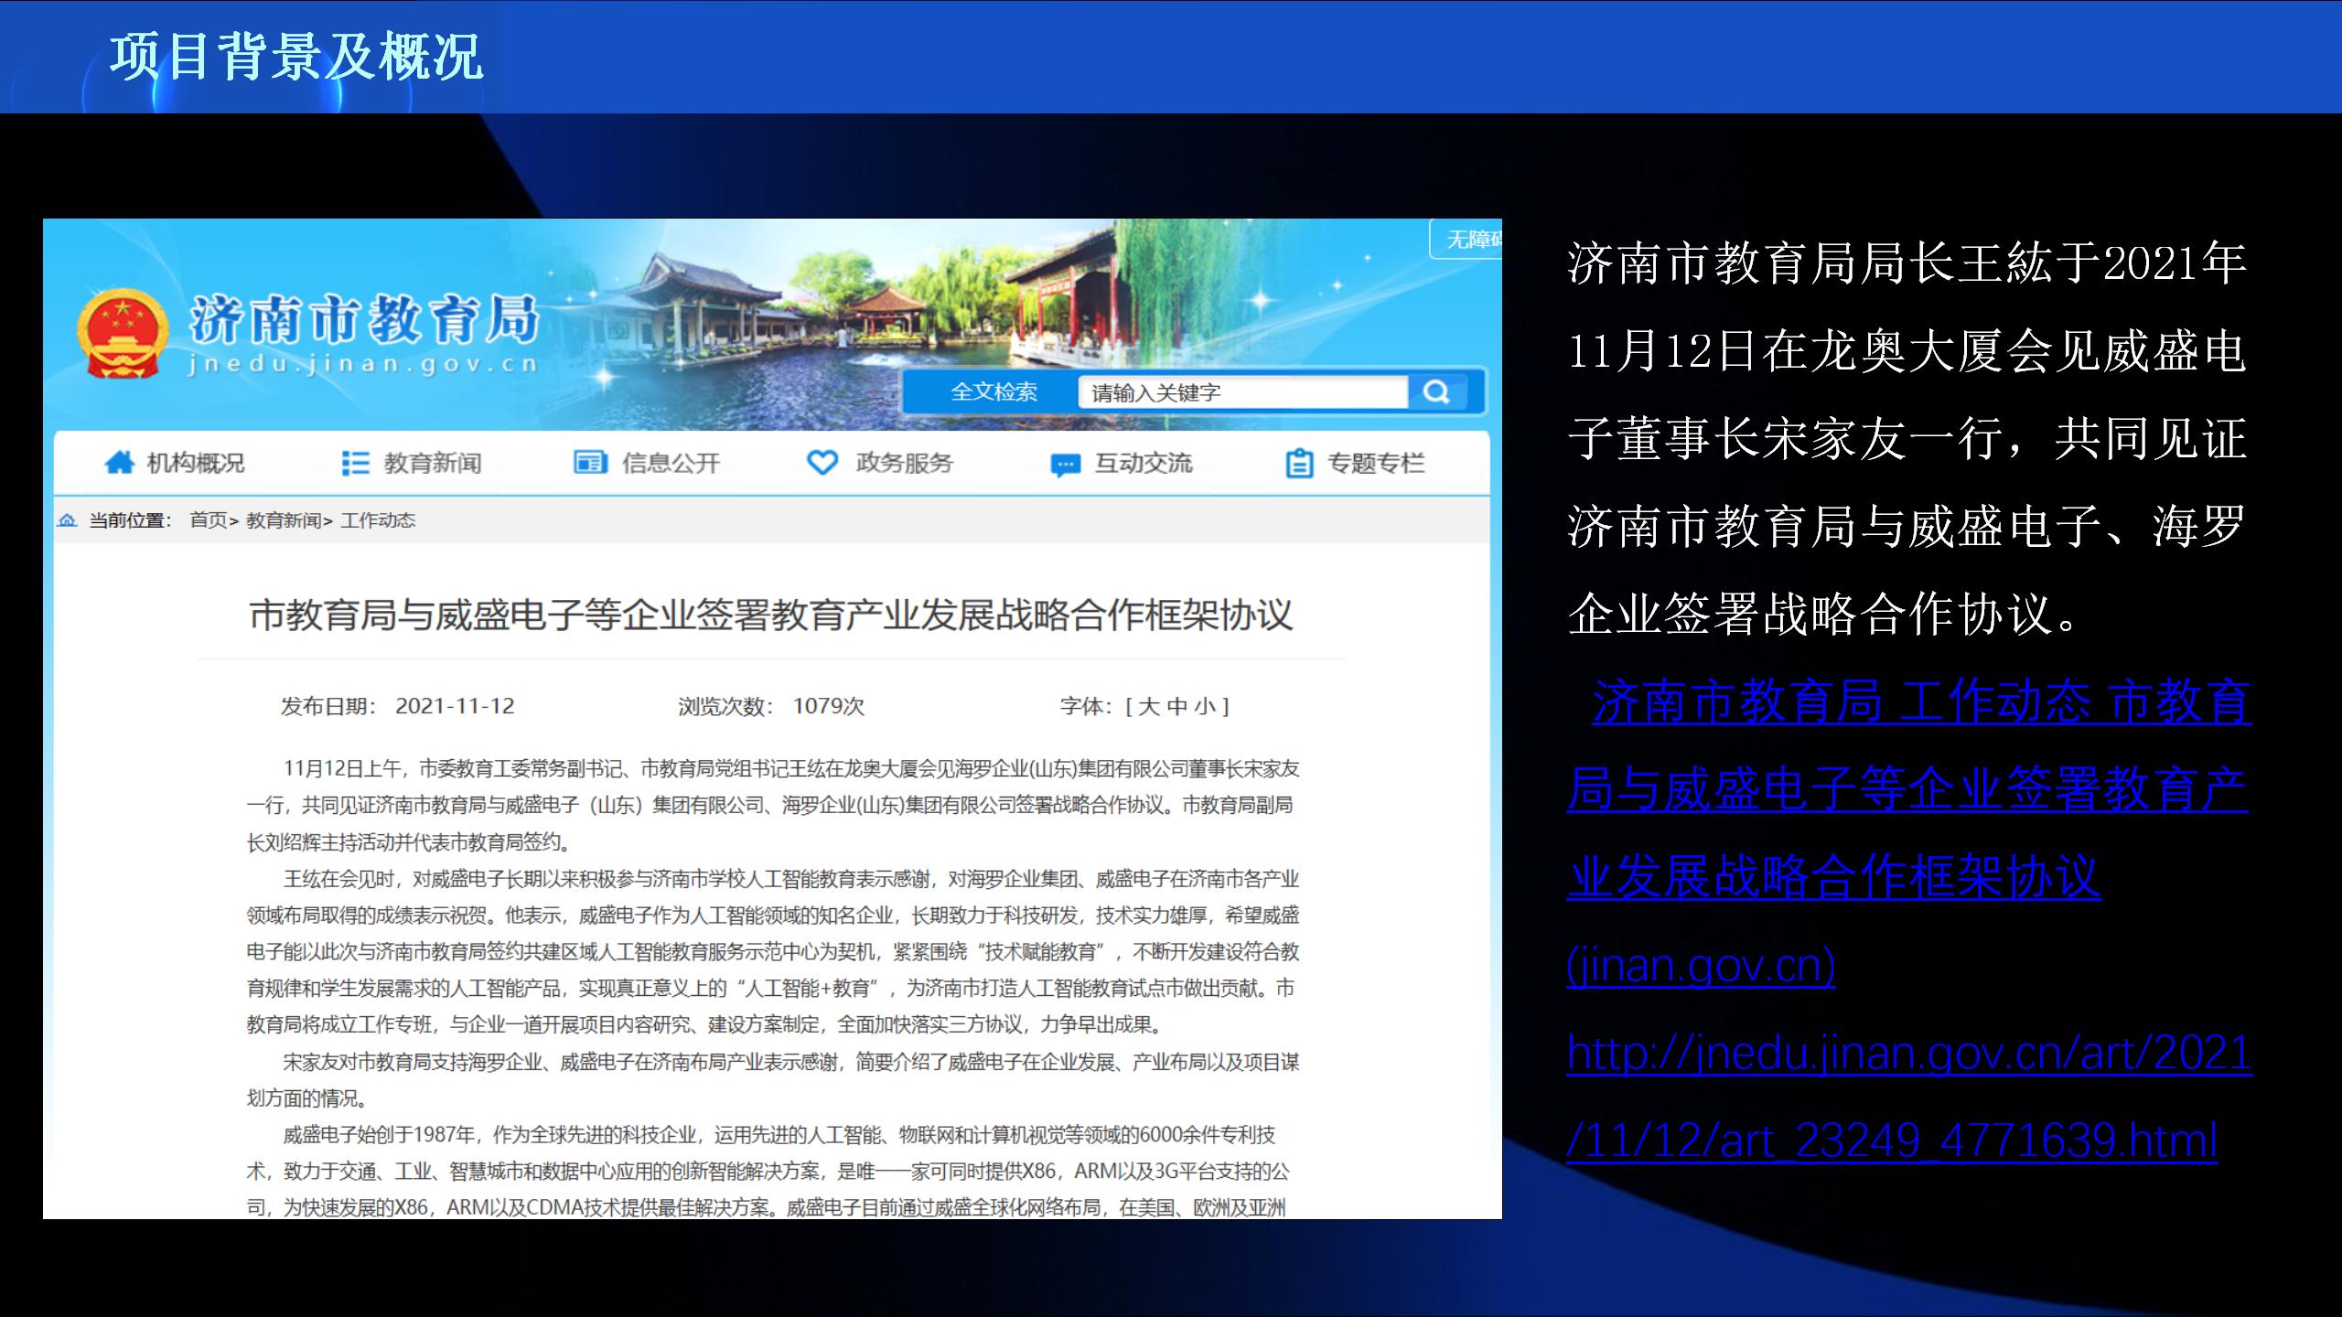Click the 请输入关键字 search field
This screenshot has height=1317, width=2342.
(x=1243, y=392)
